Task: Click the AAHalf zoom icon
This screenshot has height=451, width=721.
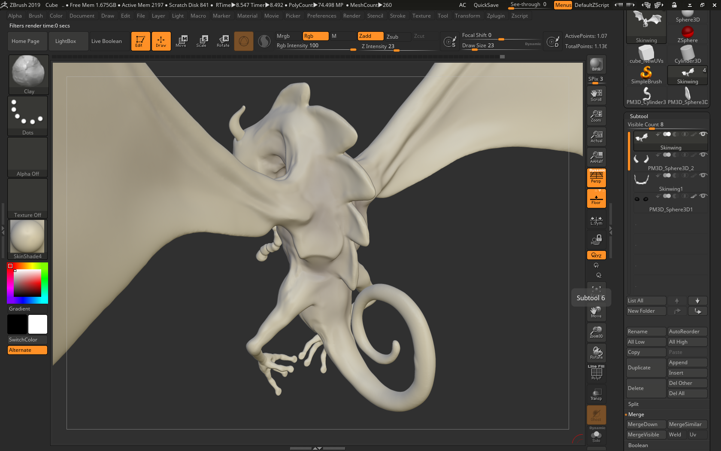Action: (596, 157)
